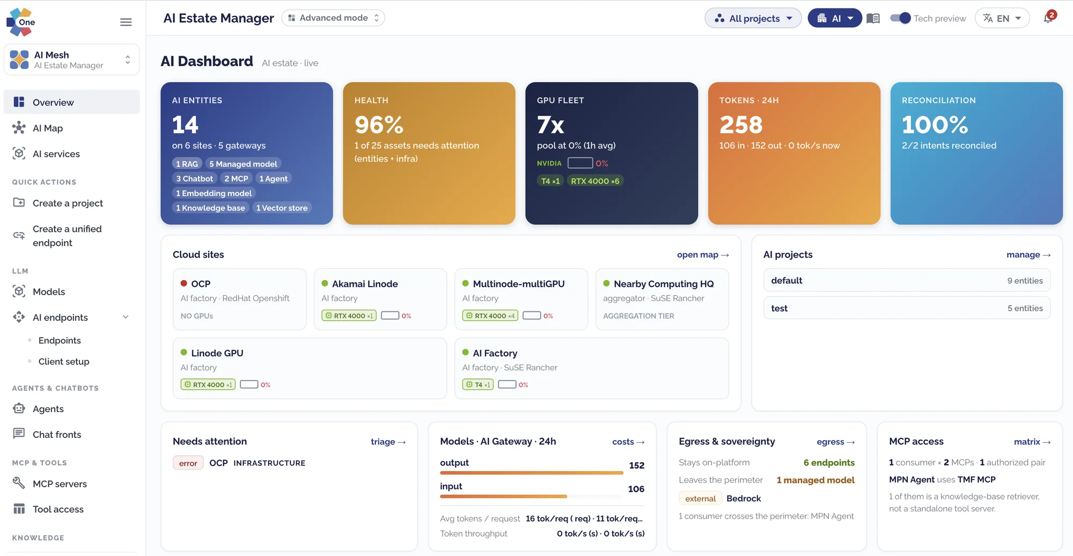The image size is (1073, 556).
Task: Click the costs link
Action: [628, 442]
